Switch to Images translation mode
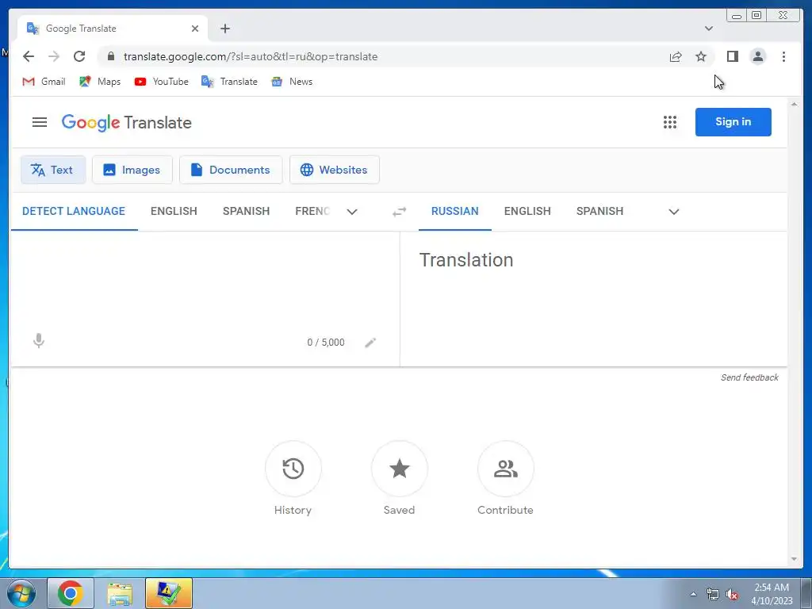The width and height of the screenshot is (812, 609). tap(132, 170)
